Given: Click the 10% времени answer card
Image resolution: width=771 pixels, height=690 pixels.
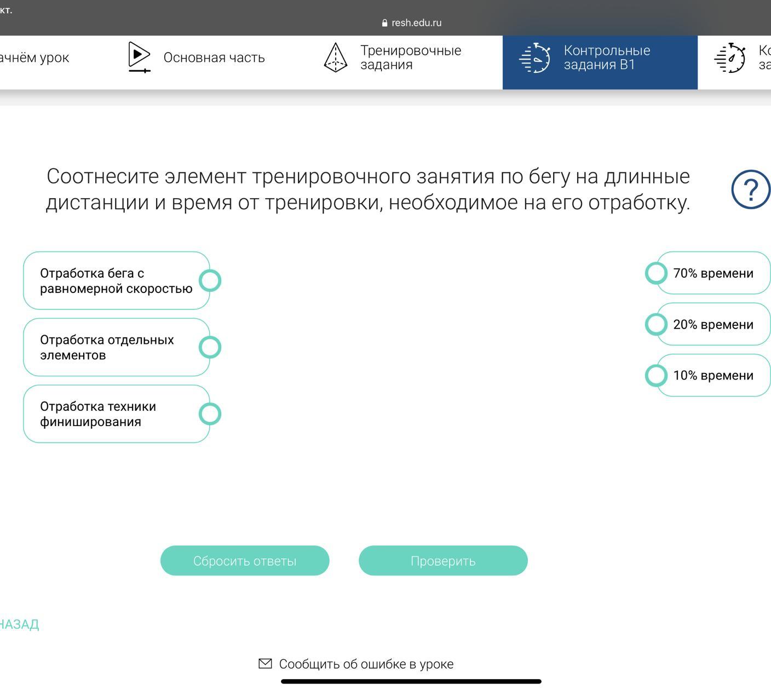Looking at the screenshot, I should click(x=714, y=376).
